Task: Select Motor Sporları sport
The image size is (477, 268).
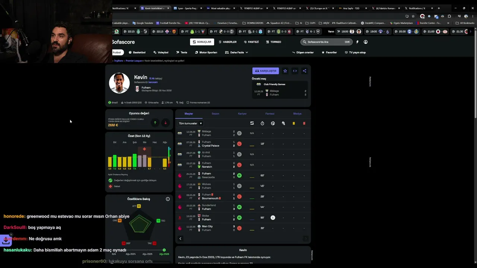Action: (x=206, y=52)
